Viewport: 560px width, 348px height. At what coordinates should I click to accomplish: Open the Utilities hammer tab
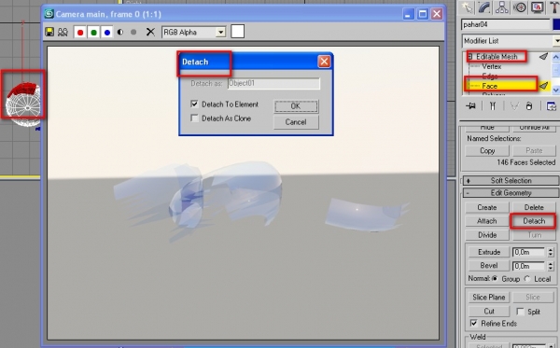[x=553, y=7]
